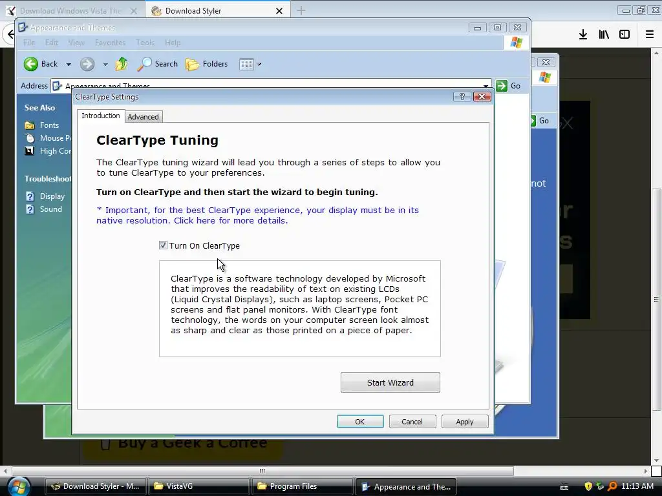Screen dimensions: 662x496
Task: Open Fonts in See Also
Action: [49, 125]
